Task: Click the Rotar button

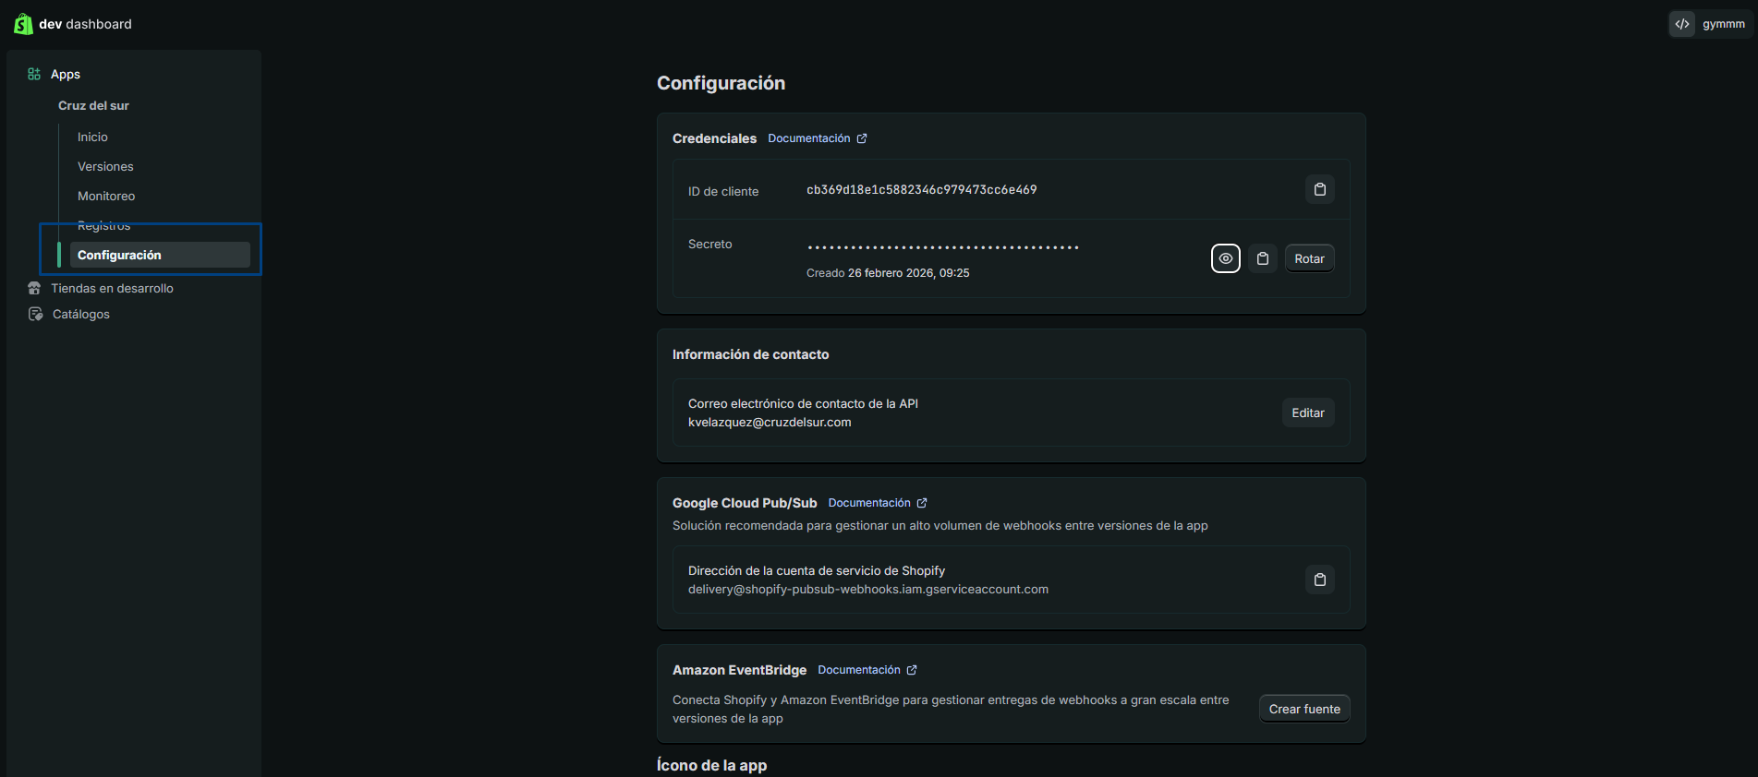Action: [x=1310, y=258]
